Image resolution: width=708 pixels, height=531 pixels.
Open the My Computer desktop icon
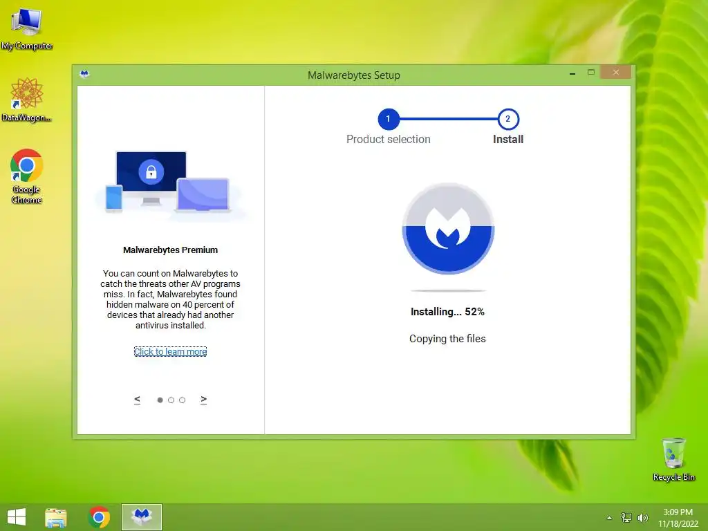click(x=27, y=28)
